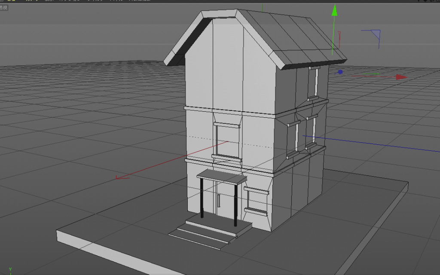The width and height of the screenshot is (440, 275).
Task: Click the blue Z-axis dot handle
Action: click(340, 72)
